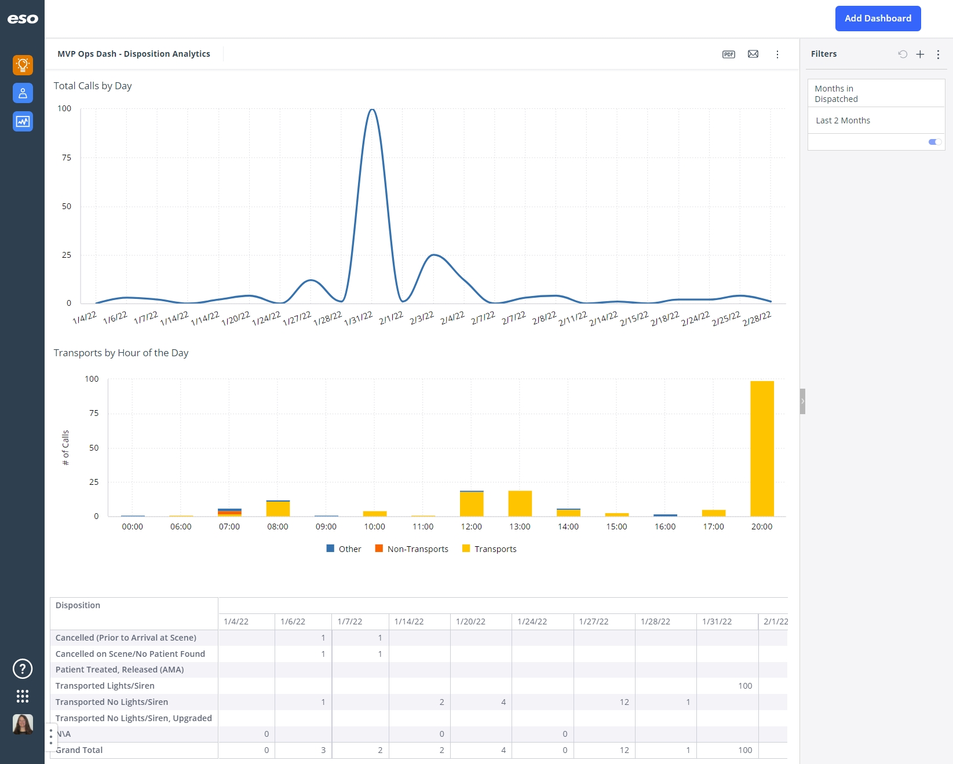Open the personnel section from the sidebar

tap(22, 93)
